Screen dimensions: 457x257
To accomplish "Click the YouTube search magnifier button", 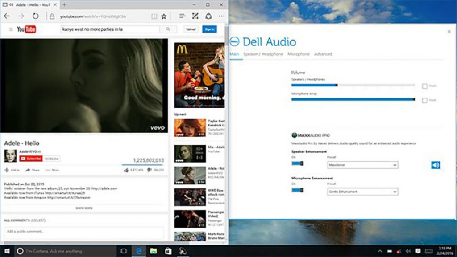I will 168,29.
